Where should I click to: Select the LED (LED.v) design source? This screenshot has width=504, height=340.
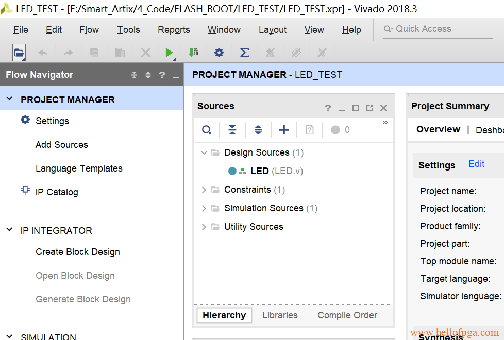pyautogui.click(x=259, y=171)
